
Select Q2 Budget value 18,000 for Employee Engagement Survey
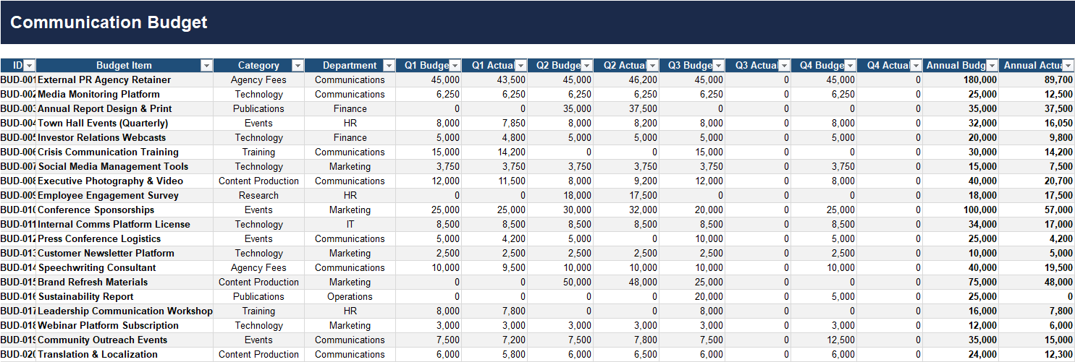click(560, 196)
